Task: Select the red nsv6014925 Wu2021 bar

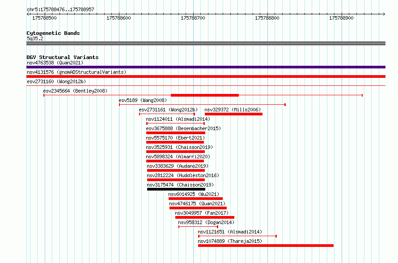Action: 196,199
